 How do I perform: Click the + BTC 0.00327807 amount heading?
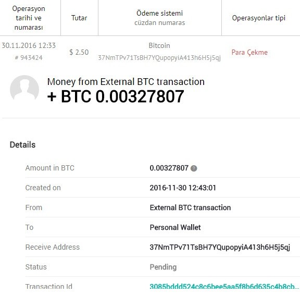pos(116,96)
